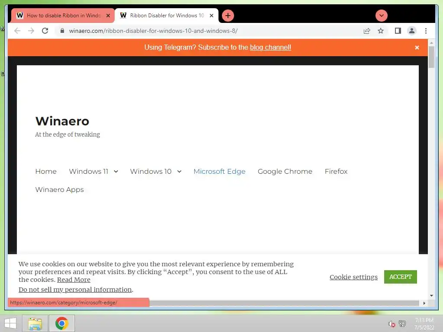Expand the Windows 11 submenu chevron
This screenshot has width=443, height=332.
tap(116, 171)
